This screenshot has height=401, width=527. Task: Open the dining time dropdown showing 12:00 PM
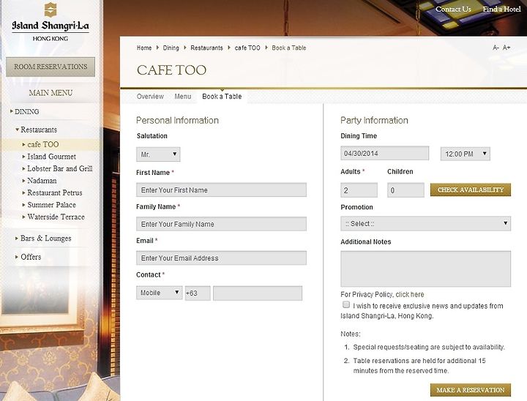(466, 154)
